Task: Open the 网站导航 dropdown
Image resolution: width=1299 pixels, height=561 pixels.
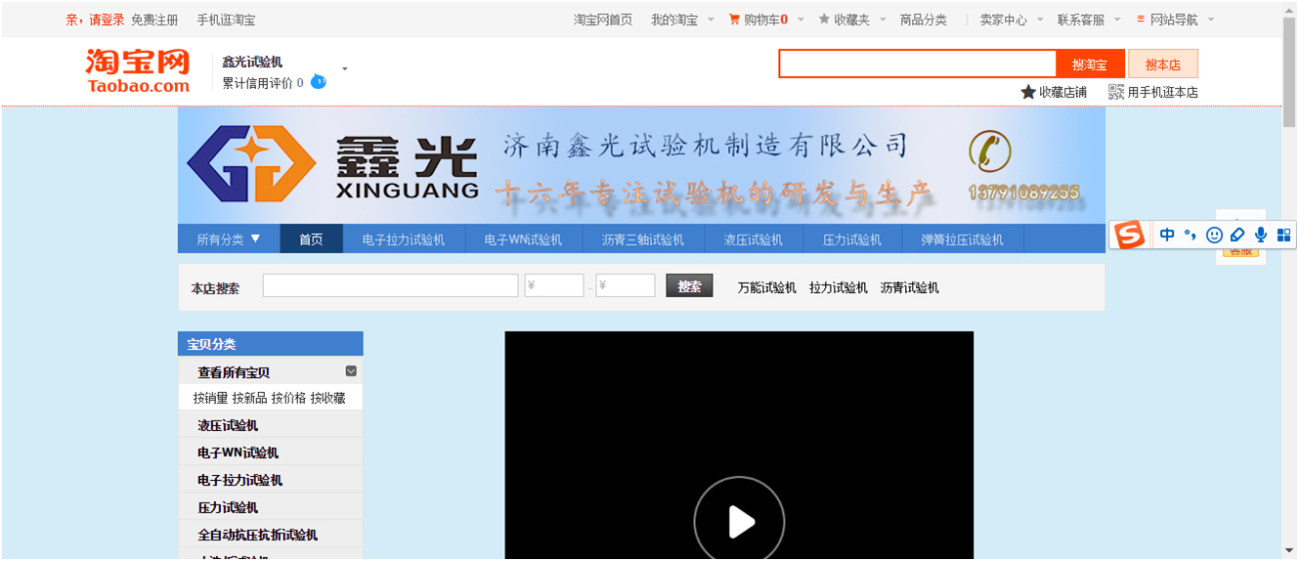Action: tap(1175, 20)
